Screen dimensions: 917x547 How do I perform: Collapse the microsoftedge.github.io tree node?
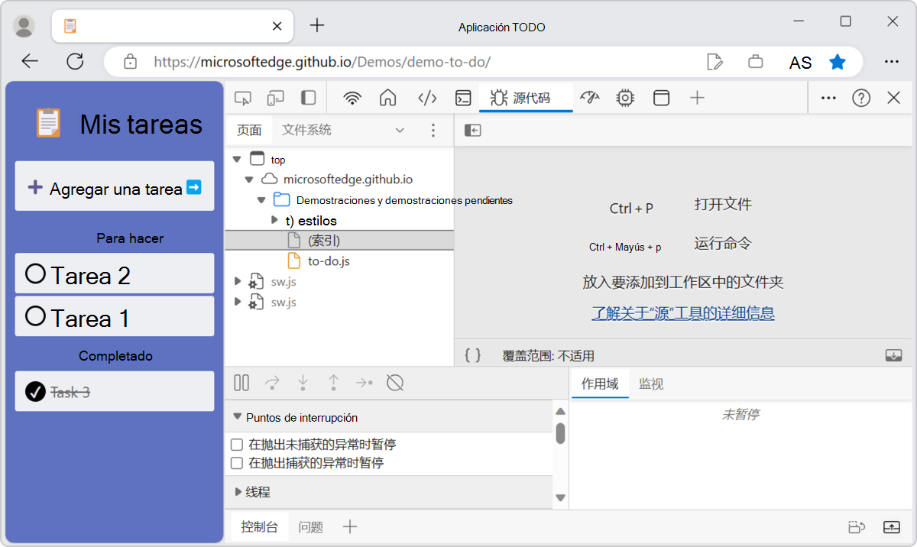248,179
